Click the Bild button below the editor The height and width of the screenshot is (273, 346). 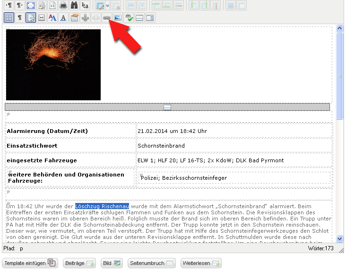click(x=112, y=263)
